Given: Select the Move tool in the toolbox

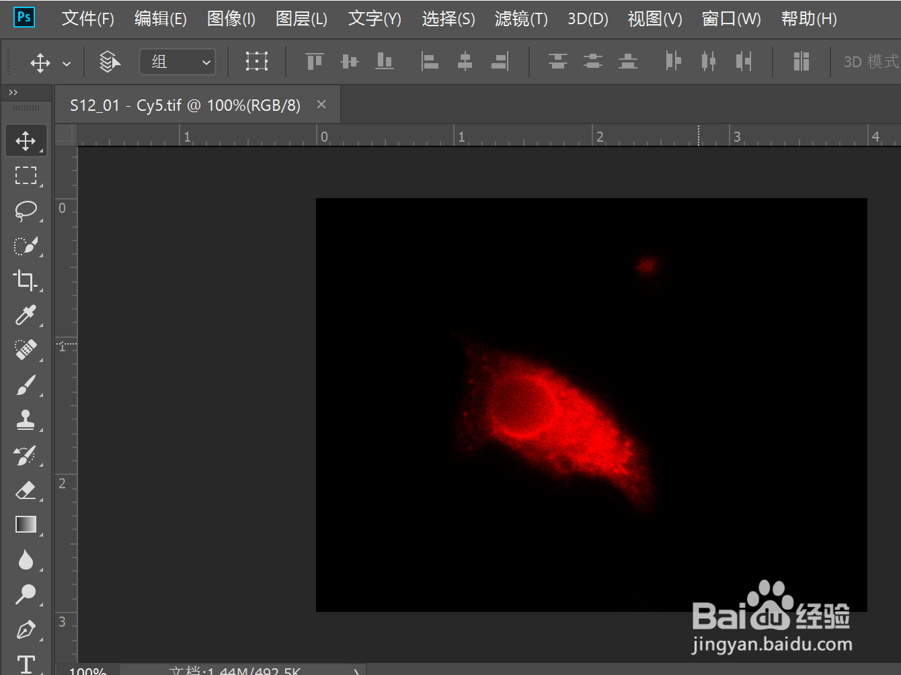Looking at the screenshot, I should tap(26, 141).
